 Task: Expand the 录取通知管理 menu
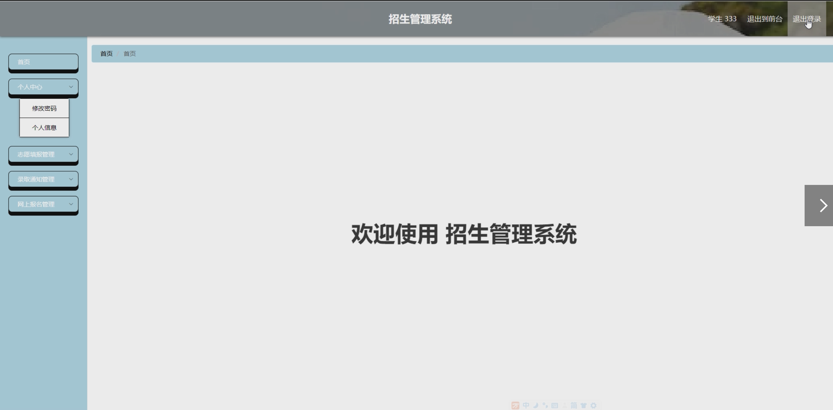pos(43,179)
